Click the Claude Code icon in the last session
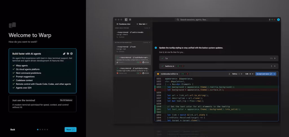 point(117,73)
